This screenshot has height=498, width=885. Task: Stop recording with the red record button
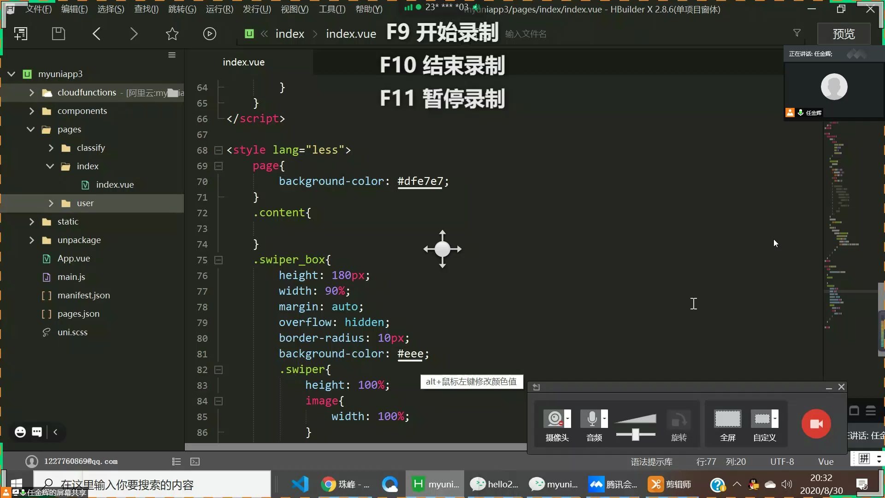coord(815,424)
